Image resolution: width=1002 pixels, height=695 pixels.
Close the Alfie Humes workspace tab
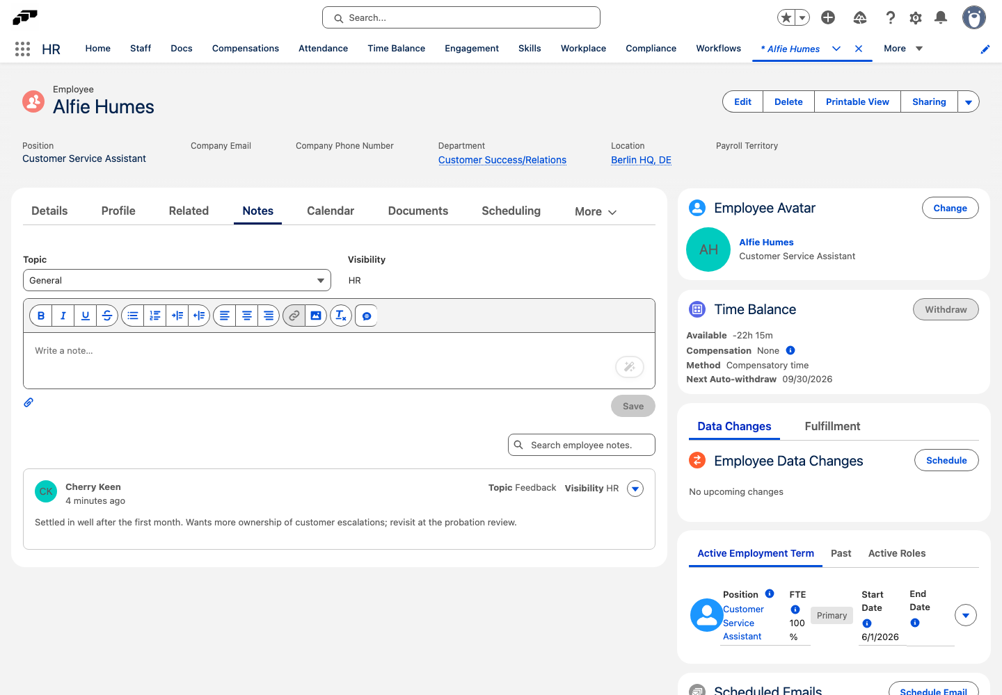click(859, 49)
